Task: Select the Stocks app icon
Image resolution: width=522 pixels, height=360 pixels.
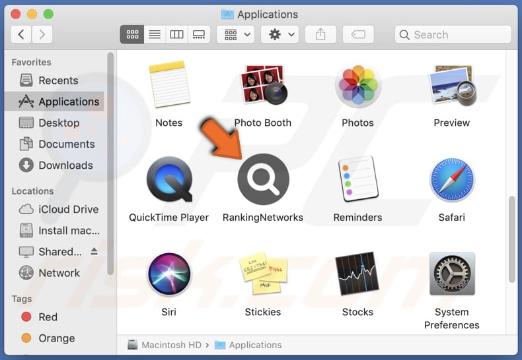Action: coord(357,274)
